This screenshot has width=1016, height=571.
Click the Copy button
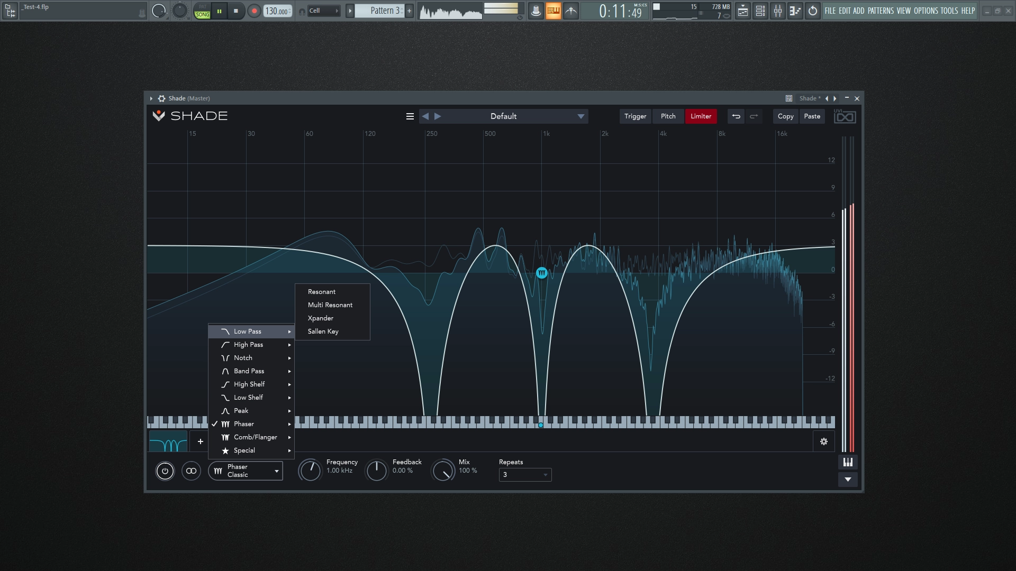click(x=785, y=116)
